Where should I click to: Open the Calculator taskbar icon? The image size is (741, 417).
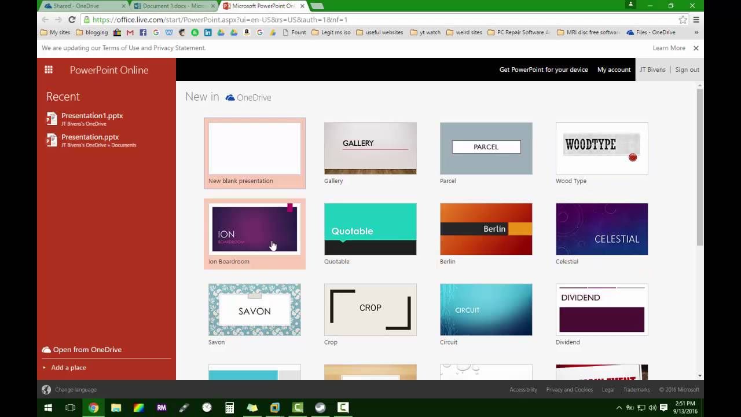[x=229, y=408]
